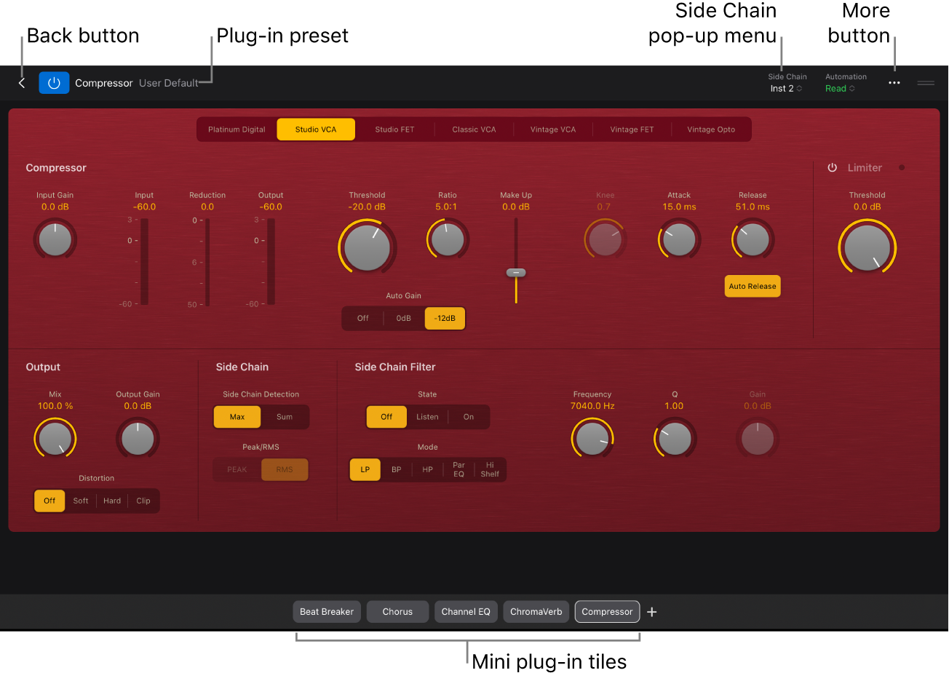949x681 pixels.
Task: Select RMS detection mode
Action: click(285, 469)
